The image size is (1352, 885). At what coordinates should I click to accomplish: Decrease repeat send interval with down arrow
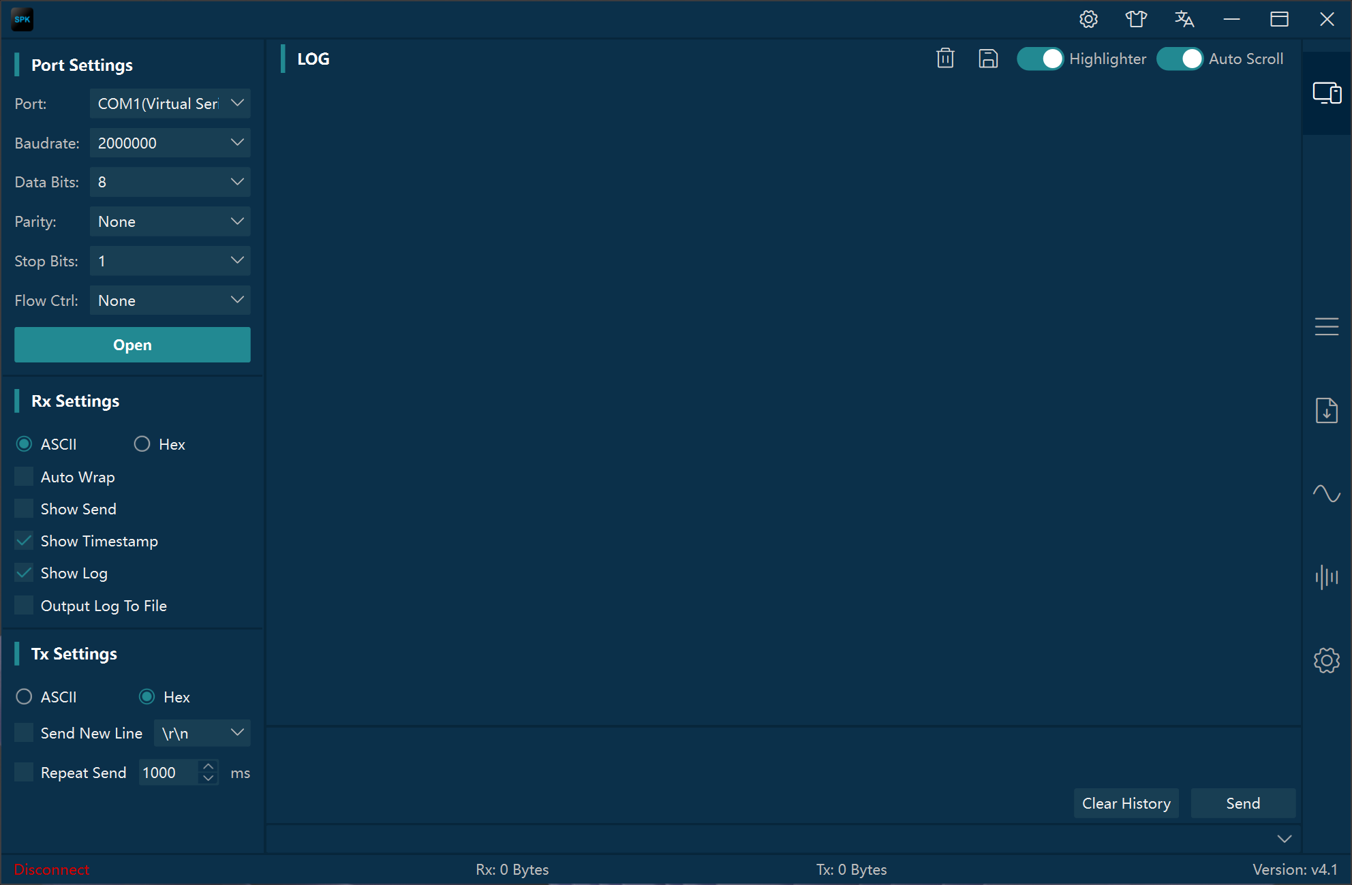[209, 778]
